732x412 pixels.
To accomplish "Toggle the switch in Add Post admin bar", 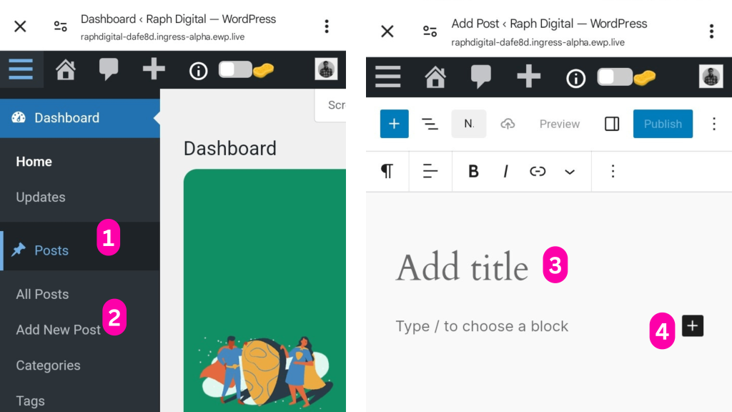I will [x=615, y=77].
